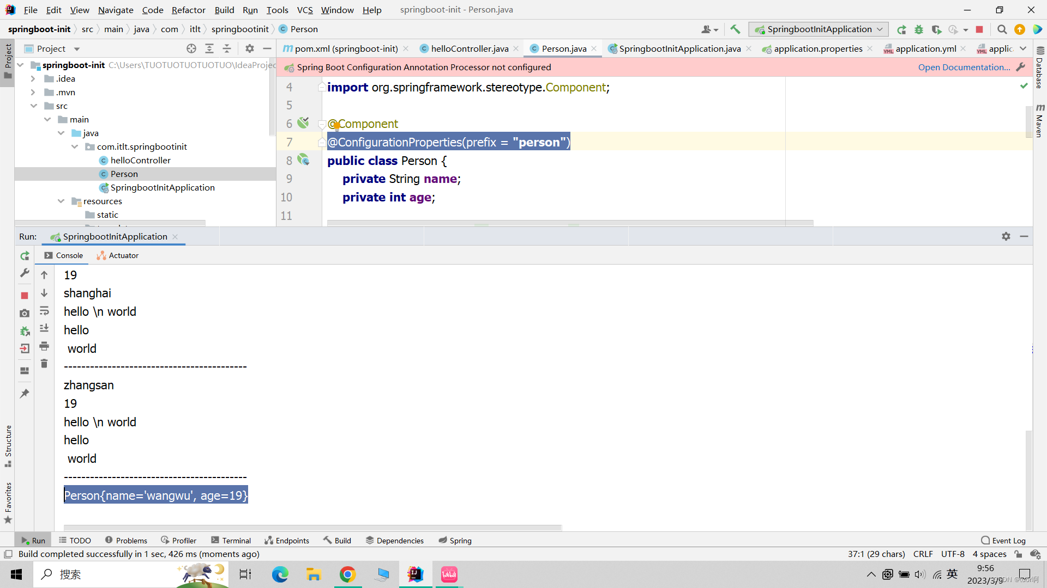Open Documentation link in the pink warning banner

963,67
